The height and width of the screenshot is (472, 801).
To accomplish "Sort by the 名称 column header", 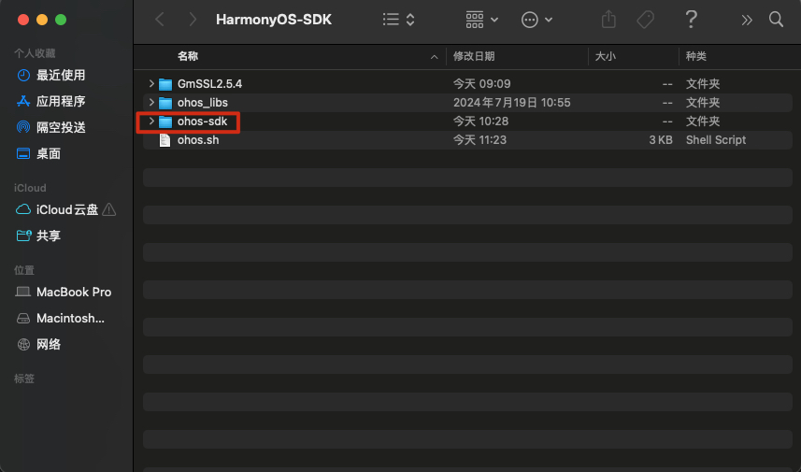I will pos(188,56).
